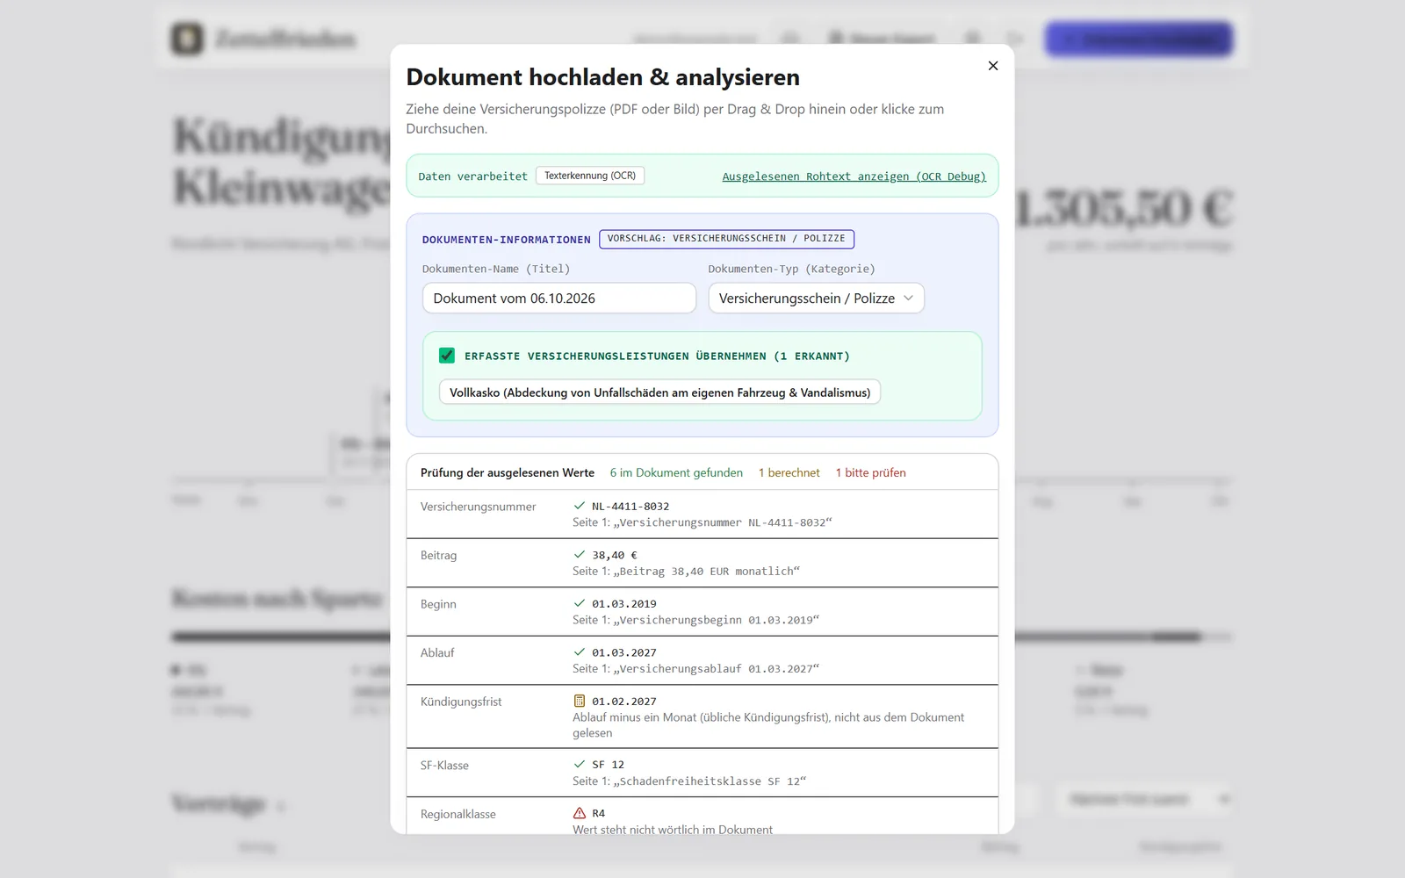Click the green check icon beside NL-4411-8032
The width and height of the screenshot is (1405, 878).
(580, 506)
